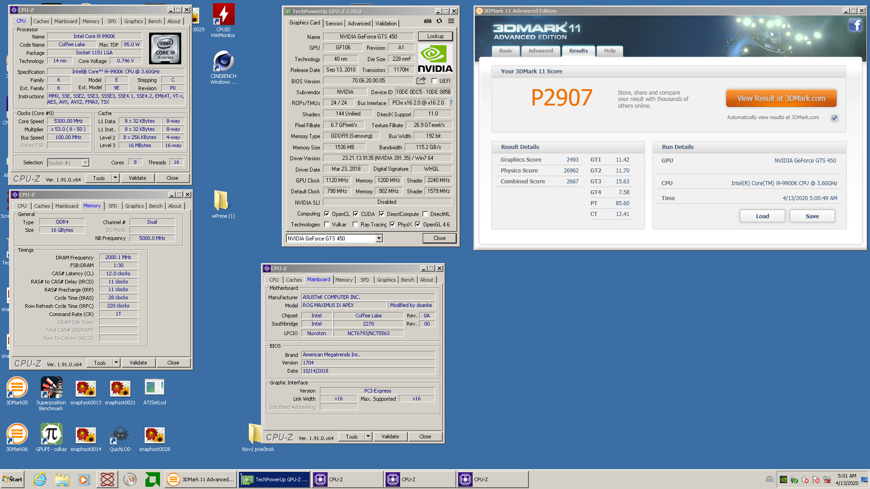Open the ATISetLod desktop icon

point(155,391)
